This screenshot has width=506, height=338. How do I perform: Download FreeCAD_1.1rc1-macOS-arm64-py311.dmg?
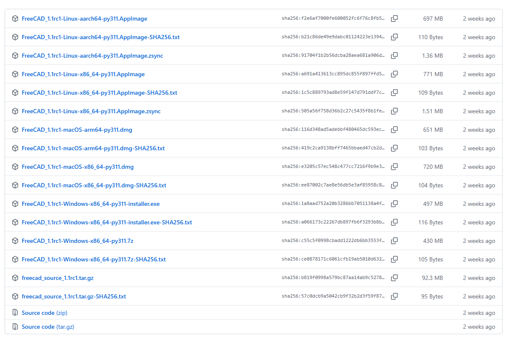(77, 130)
